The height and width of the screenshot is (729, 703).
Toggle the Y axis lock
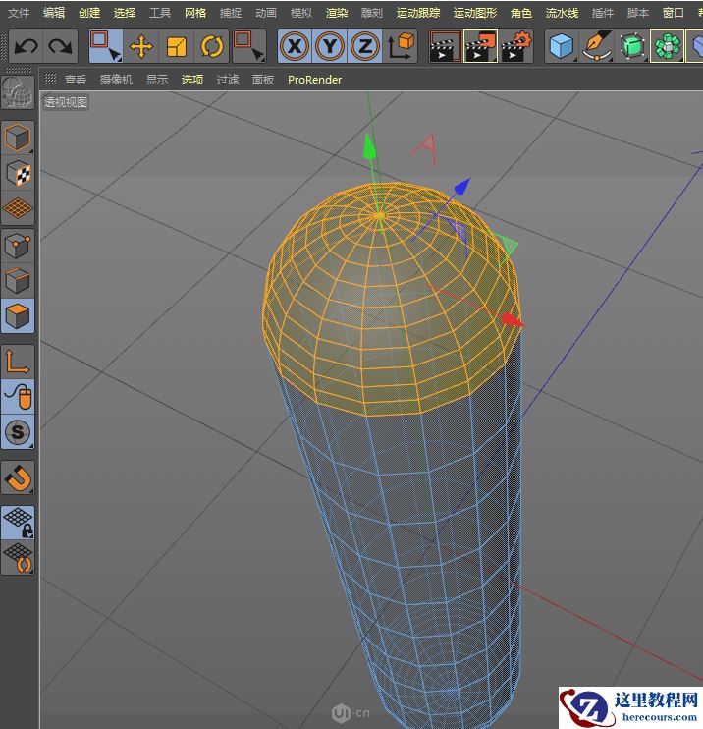[x=330, y=46]
